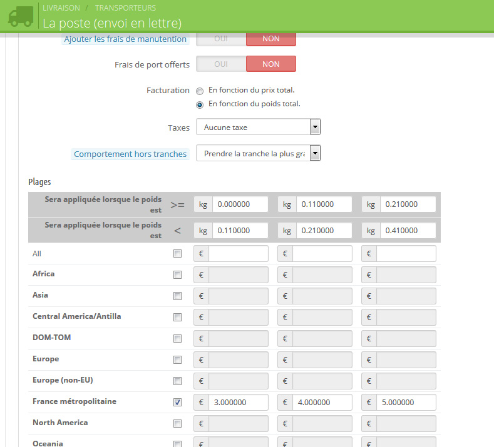Enable the Africa zone checkbox
The height and width of the screenshot is (447, 494).
(177, 275)
